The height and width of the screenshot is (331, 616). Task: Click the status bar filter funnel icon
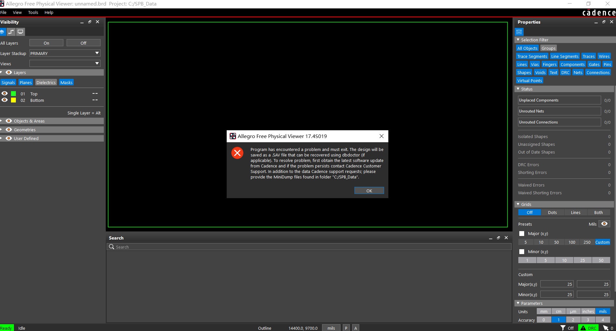[563, 328]
